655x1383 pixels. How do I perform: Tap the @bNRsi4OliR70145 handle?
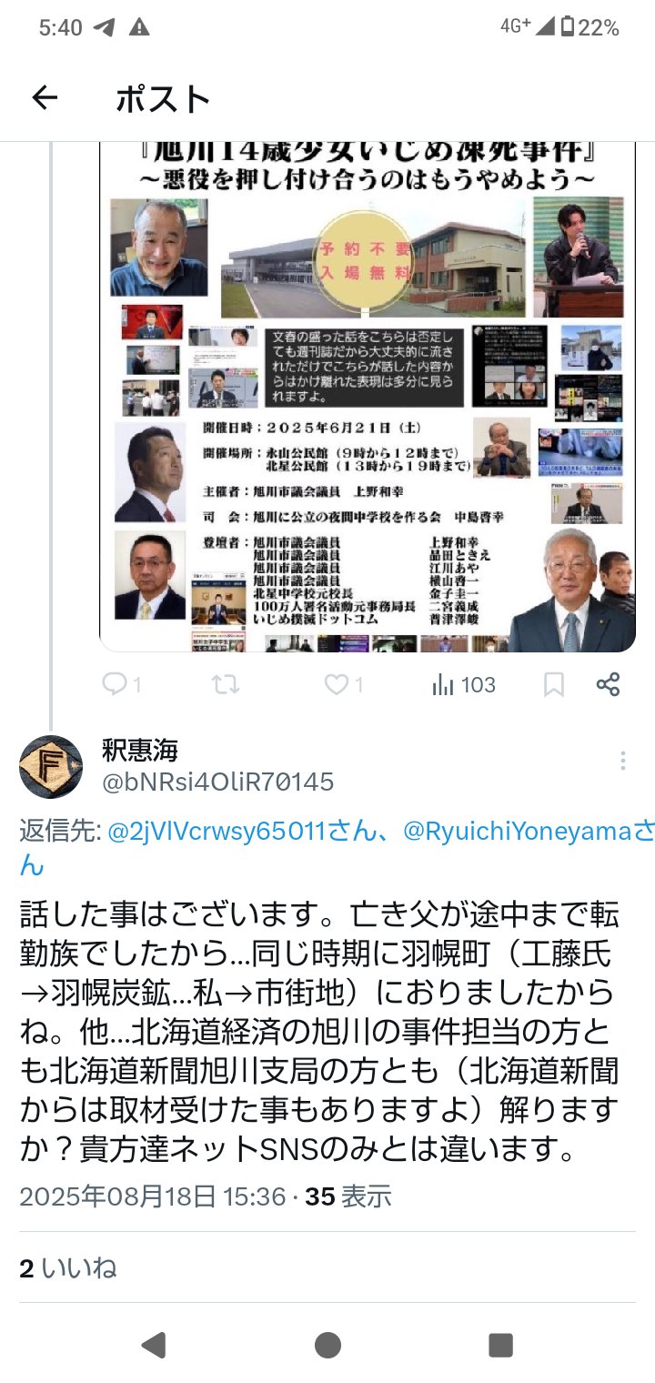217,782
